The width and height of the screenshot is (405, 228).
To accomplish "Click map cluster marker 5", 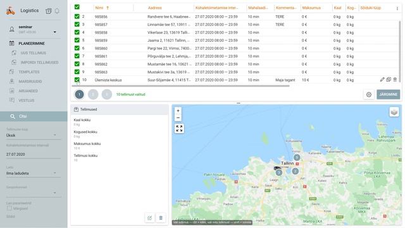I will [x=297, y=157].
